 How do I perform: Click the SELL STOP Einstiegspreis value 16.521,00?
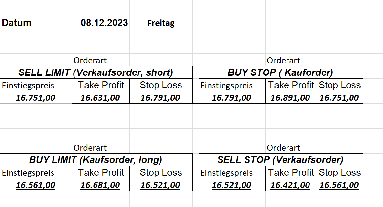coord(232,185)
